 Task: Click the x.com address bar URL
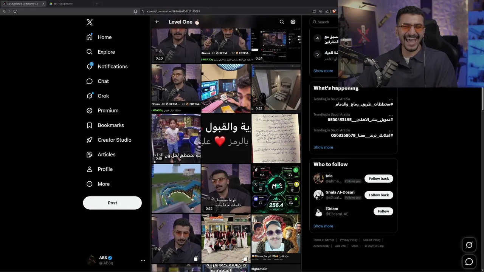pyautogui.click(x=173, y=11)
